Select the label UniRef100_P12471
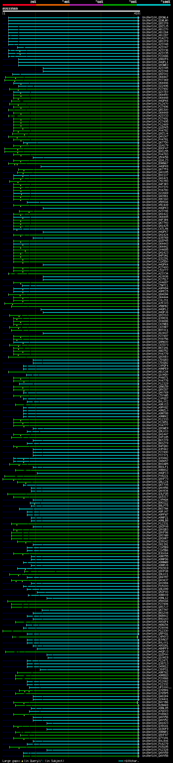The image size is (173, 763). point(155,660)
